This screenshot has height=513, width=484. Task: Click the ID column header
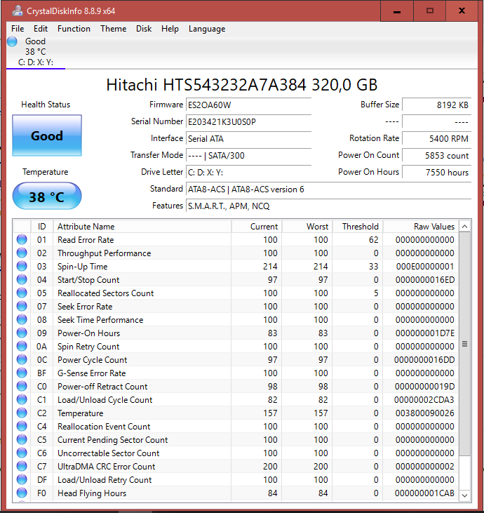click(42, 227)
